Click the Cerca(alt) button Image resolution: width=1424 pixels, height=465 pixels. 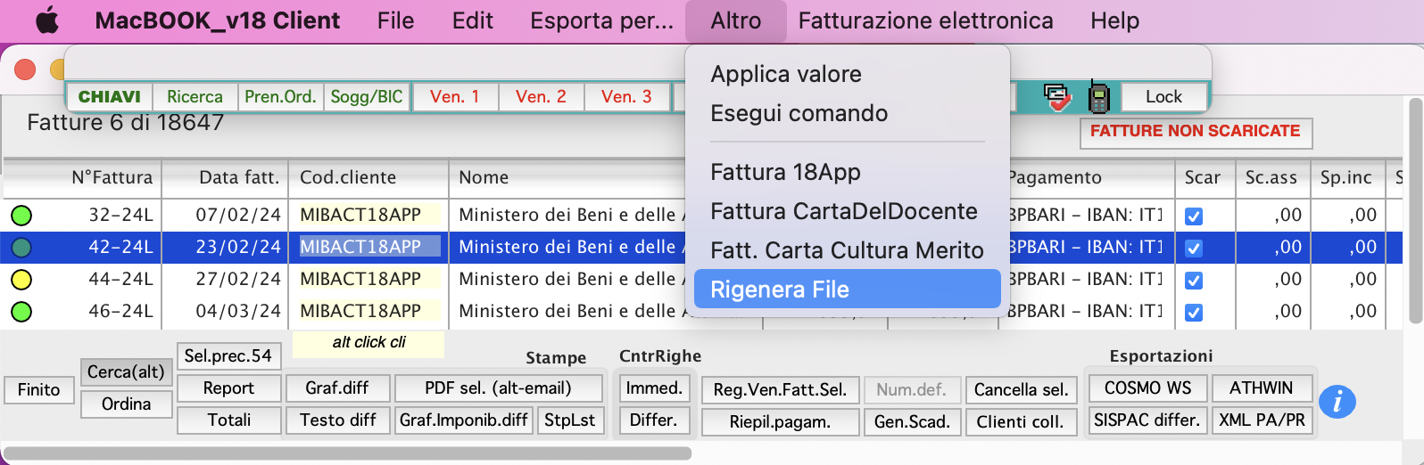click(x=126, y=371)
